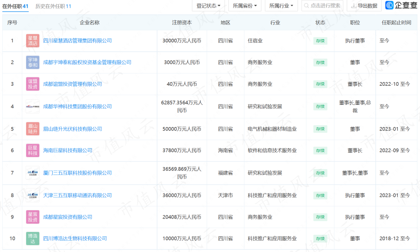Select the 62857.3564万元人民币 capital cell

[182, 107]
